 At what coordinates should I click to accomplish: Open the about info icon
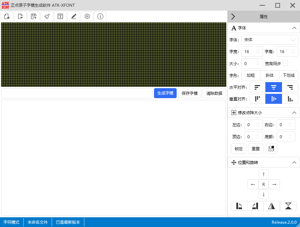[x=100, y=16]
